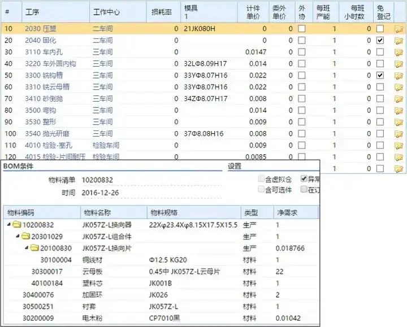Open process link 2030 压塑

click(x=41, y=29)
